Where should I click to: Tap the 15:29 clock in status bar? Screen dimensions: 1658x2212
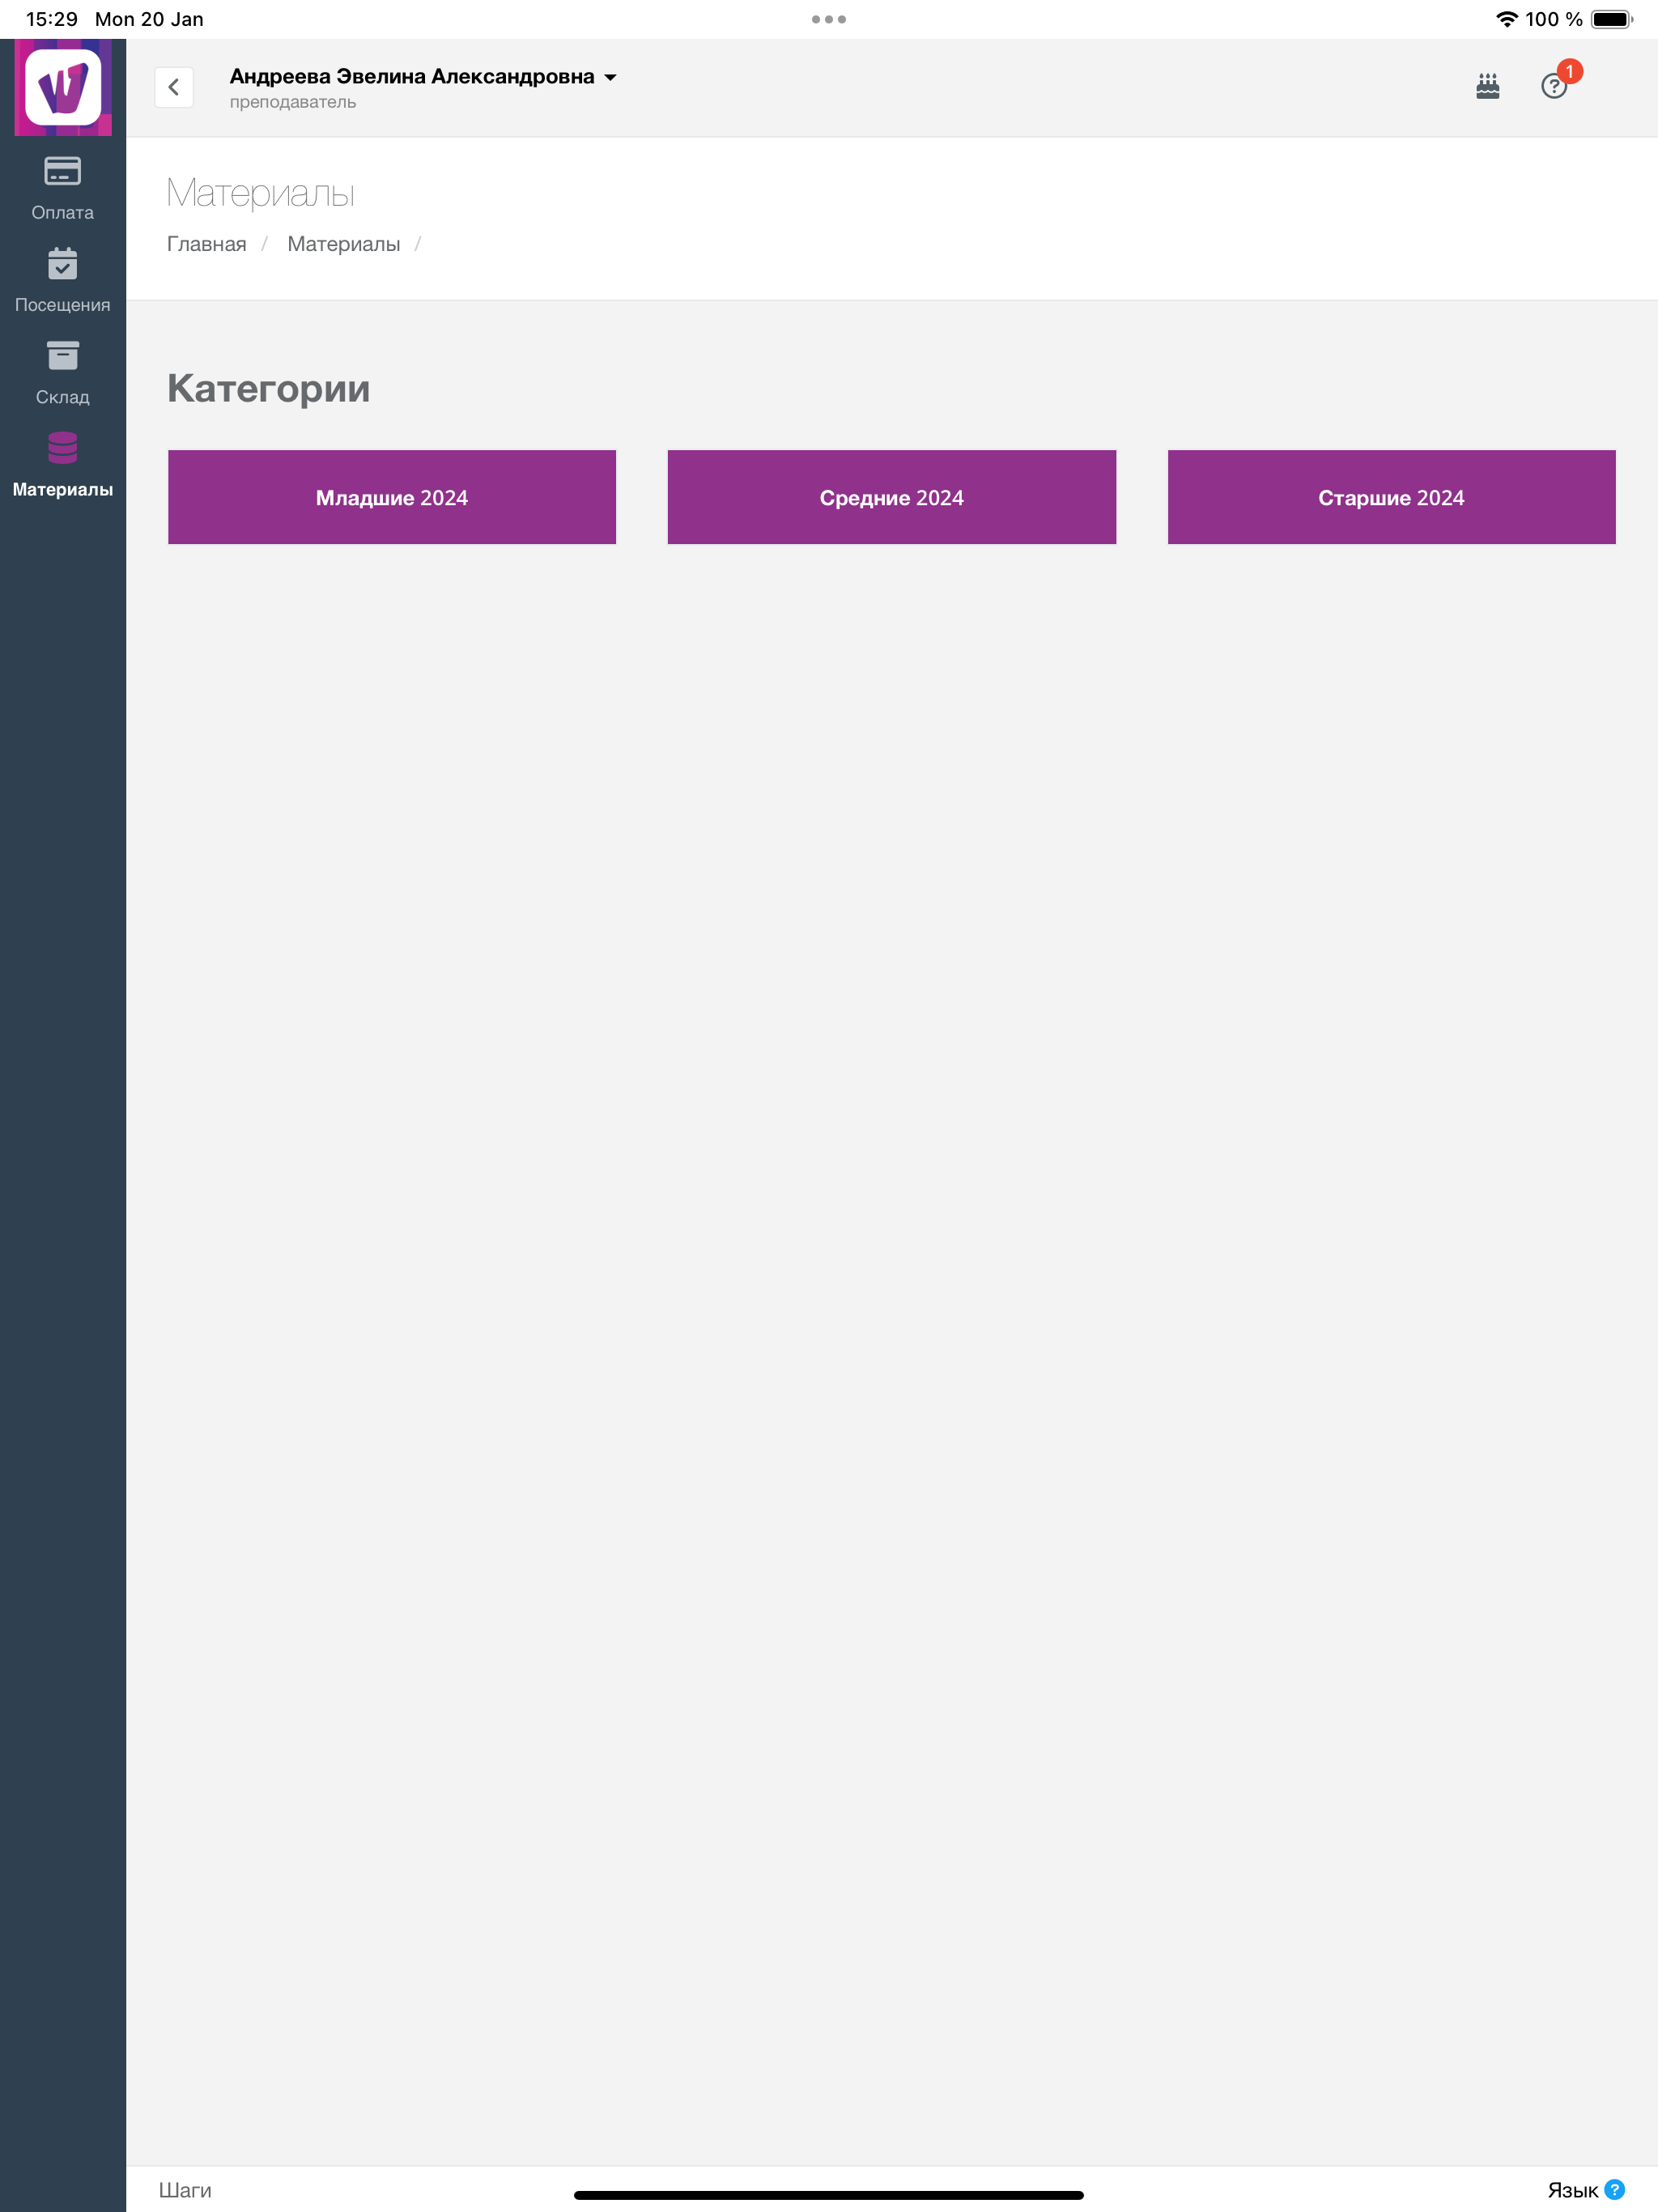[52, 19]
